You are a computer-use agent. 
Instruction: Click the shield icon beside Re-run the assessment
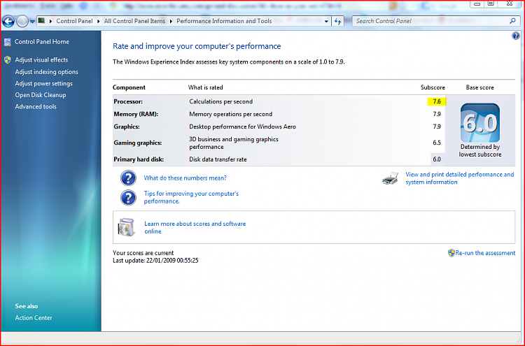click(x=451, y=253)
